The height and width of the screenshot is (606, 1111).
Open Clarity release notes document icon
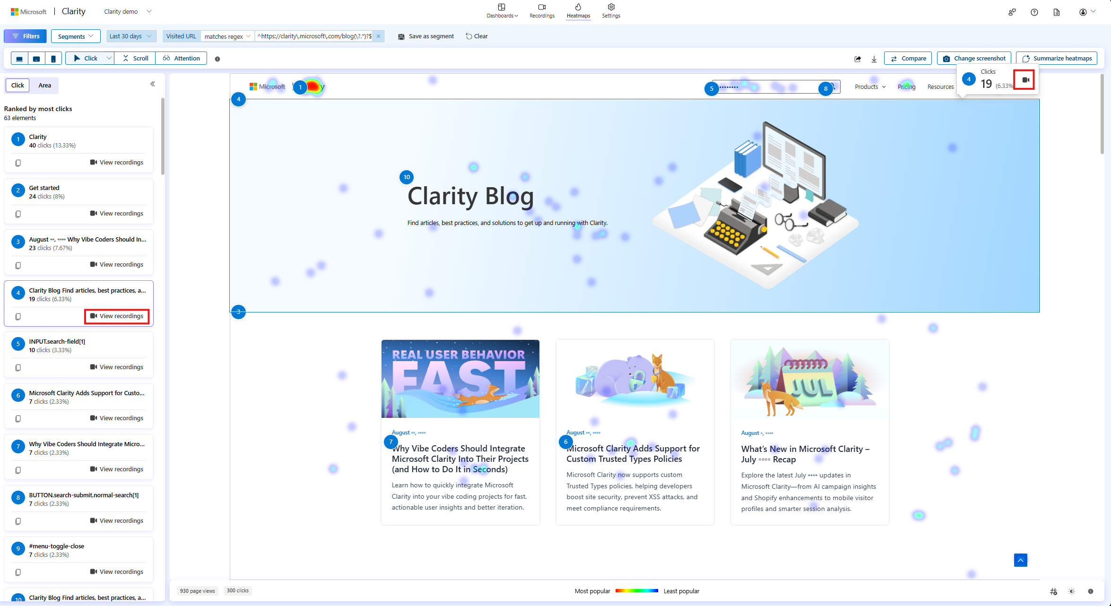(x=1057, y=12)
